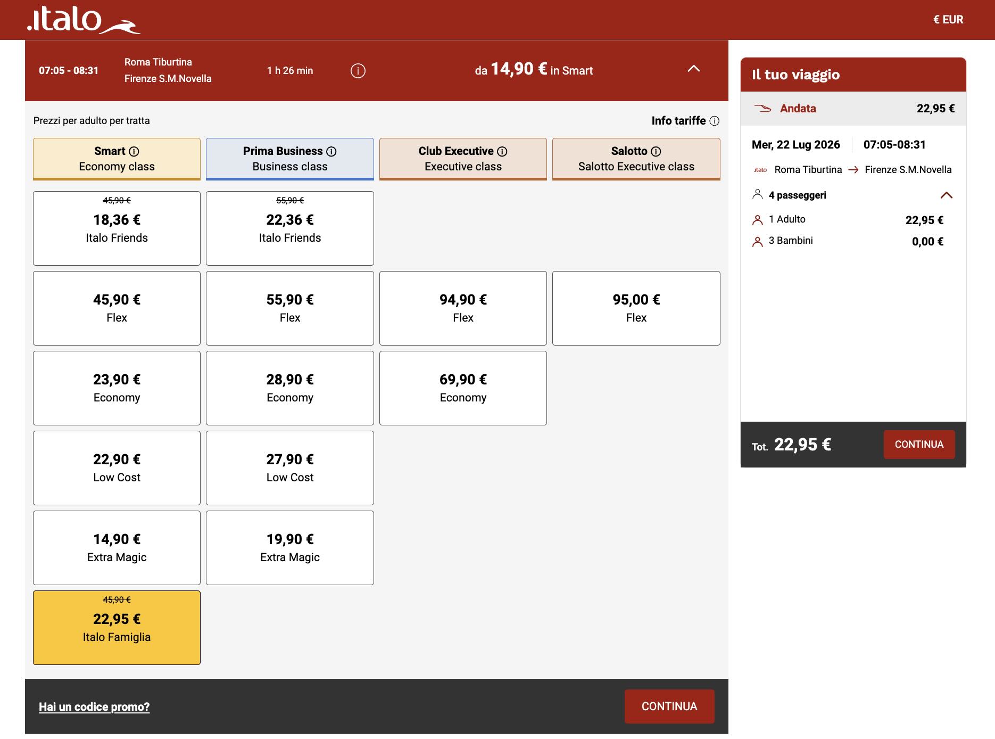The height and width of the screenshot is (739, 995).
Task: Open train details info icon
Action: click(x=358, y=71)
